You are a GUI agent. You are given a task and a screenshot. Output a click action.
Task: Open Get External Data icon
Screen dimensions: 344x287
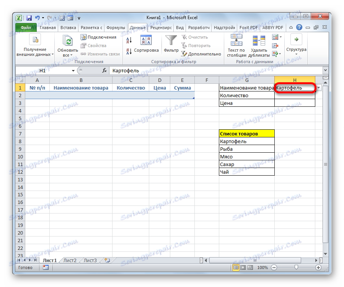point(35,40)
